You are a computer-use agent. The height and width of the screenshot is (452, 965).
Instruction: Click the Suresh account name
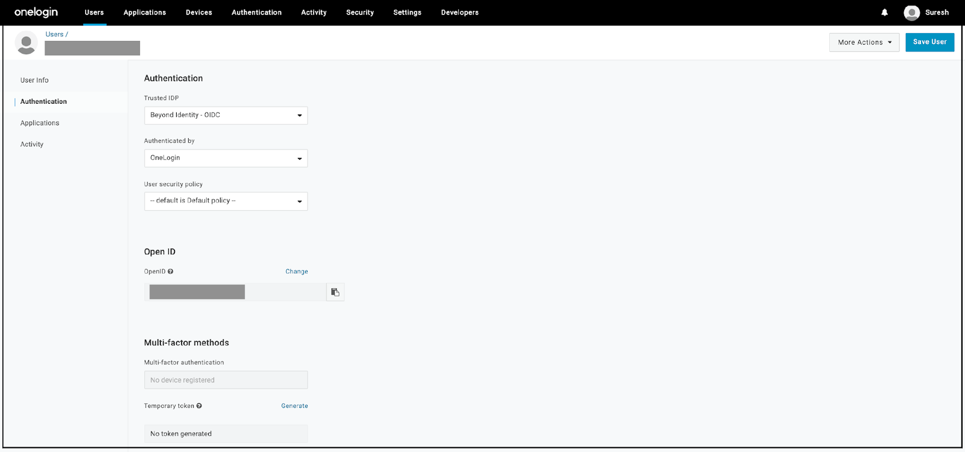coord(937,12)
